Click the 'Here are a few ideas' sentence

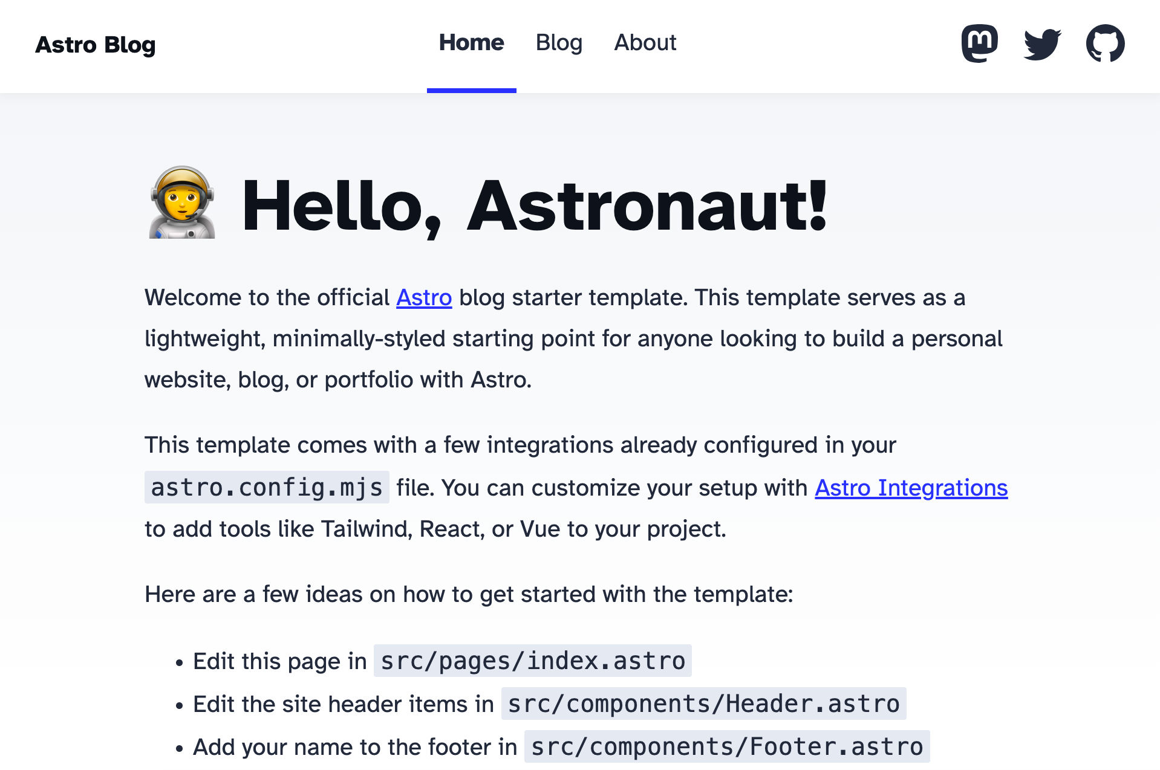pos(469,594)
